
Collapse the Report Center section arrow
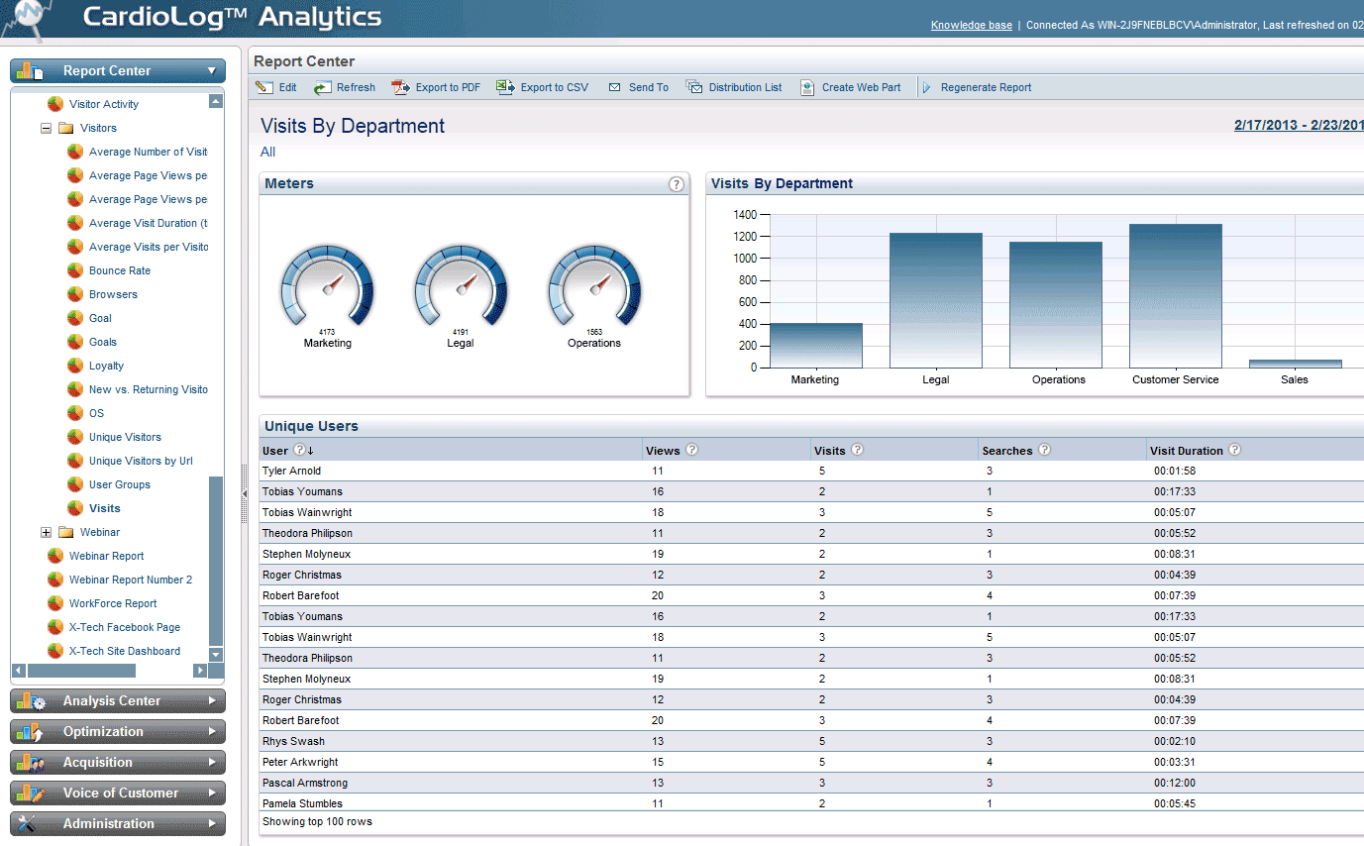(x=212, y=71)
